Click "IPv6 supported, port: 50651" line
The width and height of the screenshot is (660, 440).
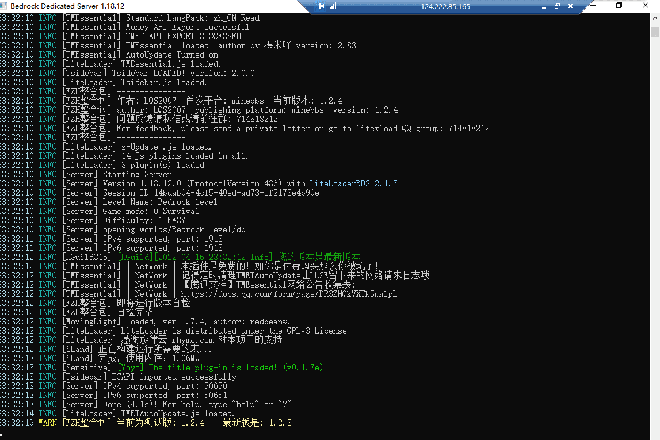tap(114, 395)
